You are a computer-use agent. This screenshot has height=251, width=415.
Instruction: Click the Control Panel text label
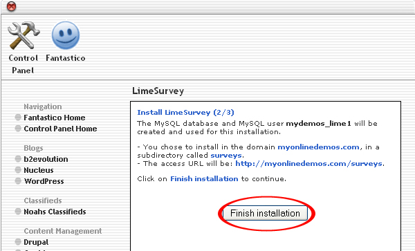pos(23,64)
